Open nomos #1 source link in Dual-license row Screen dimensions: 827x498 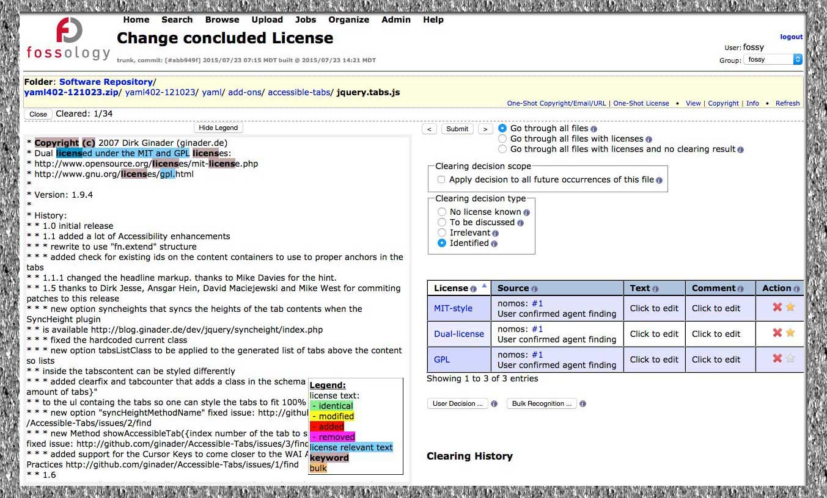coord(537,329)
